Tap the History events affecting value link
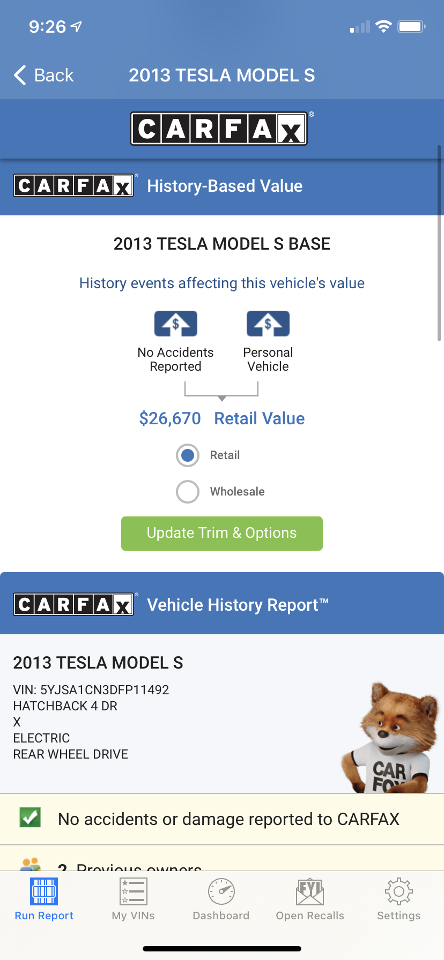This screenshot has width=444, height=960. pos(222,283)
